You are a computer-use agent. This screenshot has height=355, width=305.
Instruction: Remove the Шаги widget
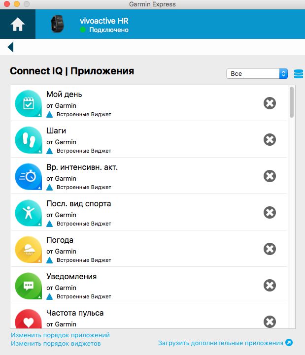point(270,140)
